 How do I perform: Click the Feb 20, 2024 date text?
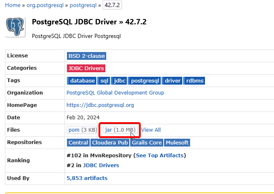pyautogui.click(x=83, y=117)
